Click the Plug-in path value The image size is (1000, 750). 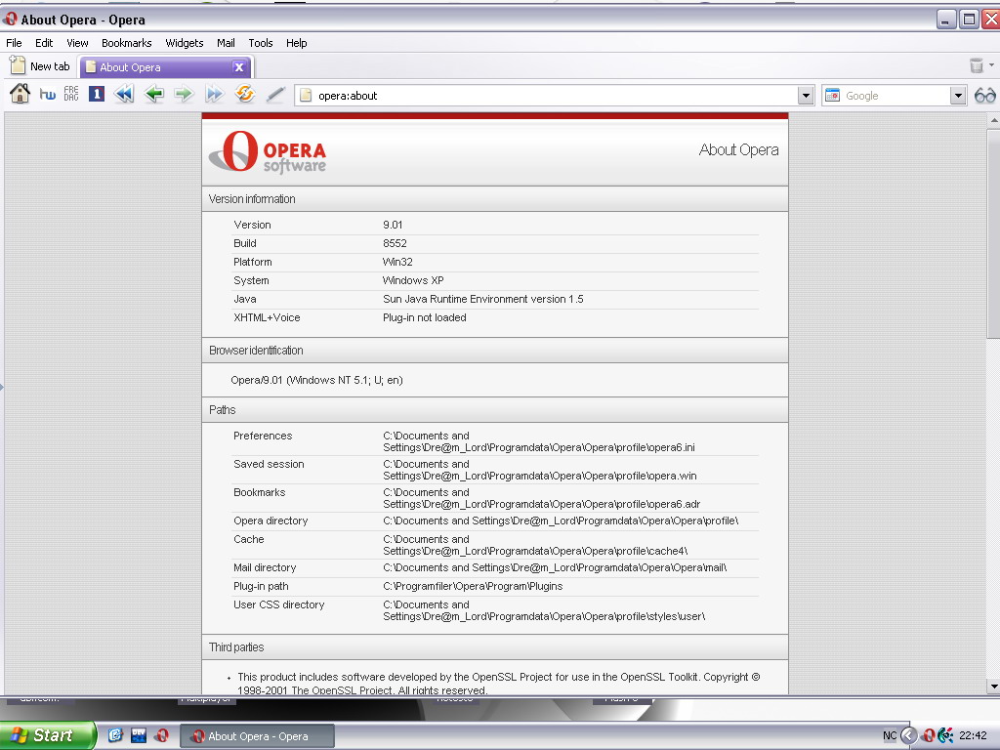(473, 586)
